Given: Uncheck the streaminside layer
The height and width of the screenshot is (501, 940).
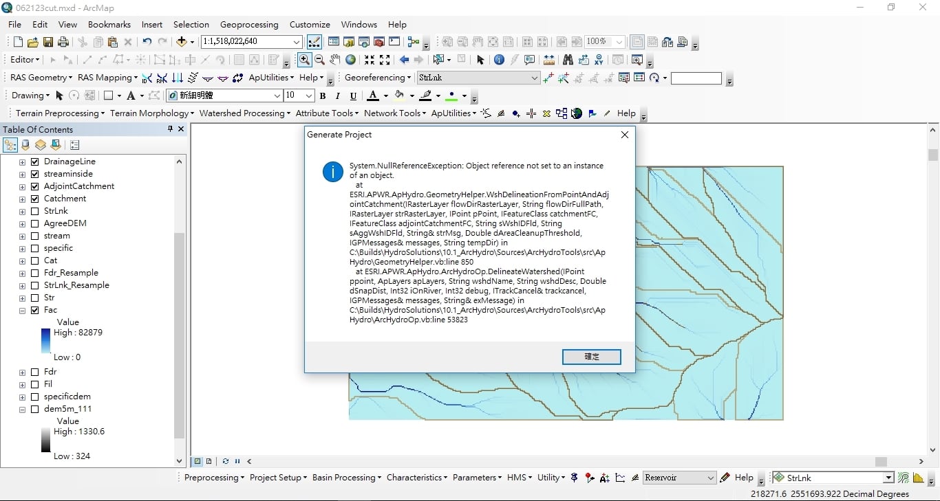Looking at the screenshot, I should click(x=35, y=174).
